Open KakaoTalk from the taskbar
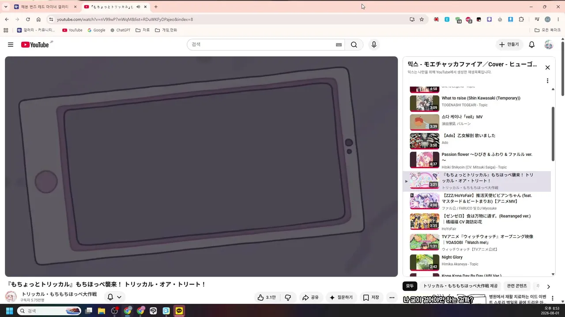This screenshot has width=565, height=317. (x=179, y=311)
